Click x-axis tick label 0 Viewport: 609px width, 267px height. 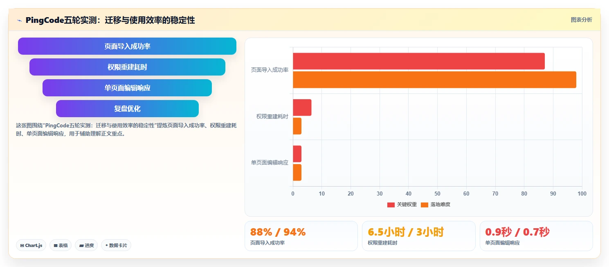click(x=293, y=194)
